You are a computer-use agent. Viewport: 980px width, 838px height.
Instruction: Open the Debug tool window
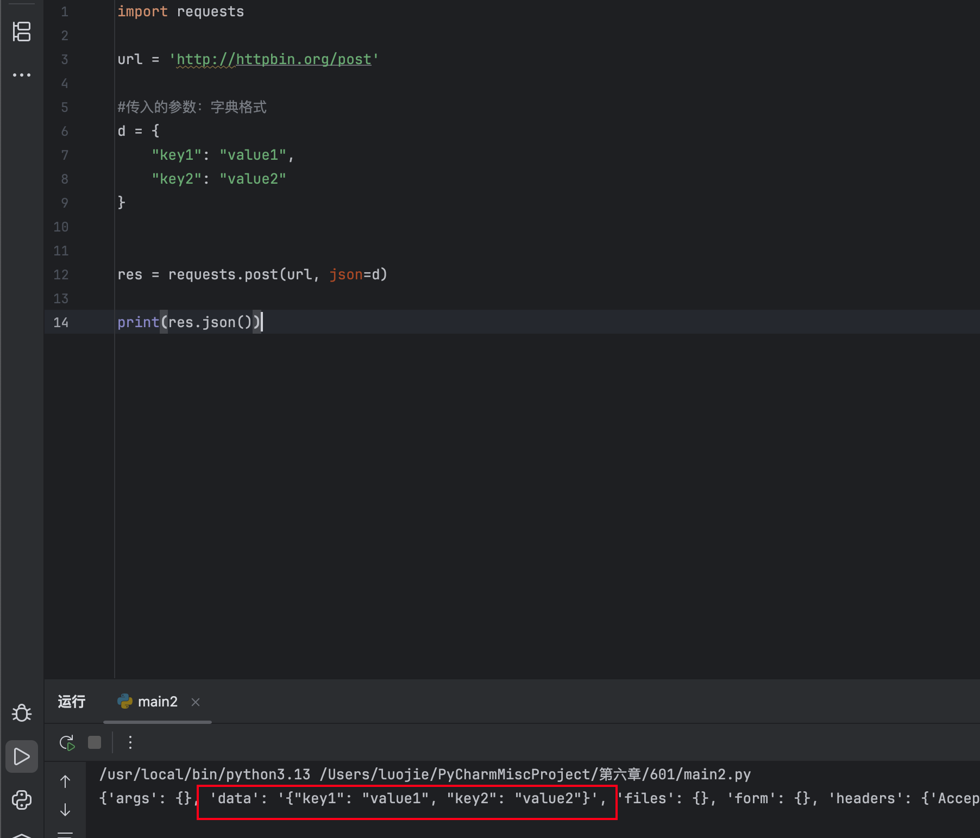(22, 713)
